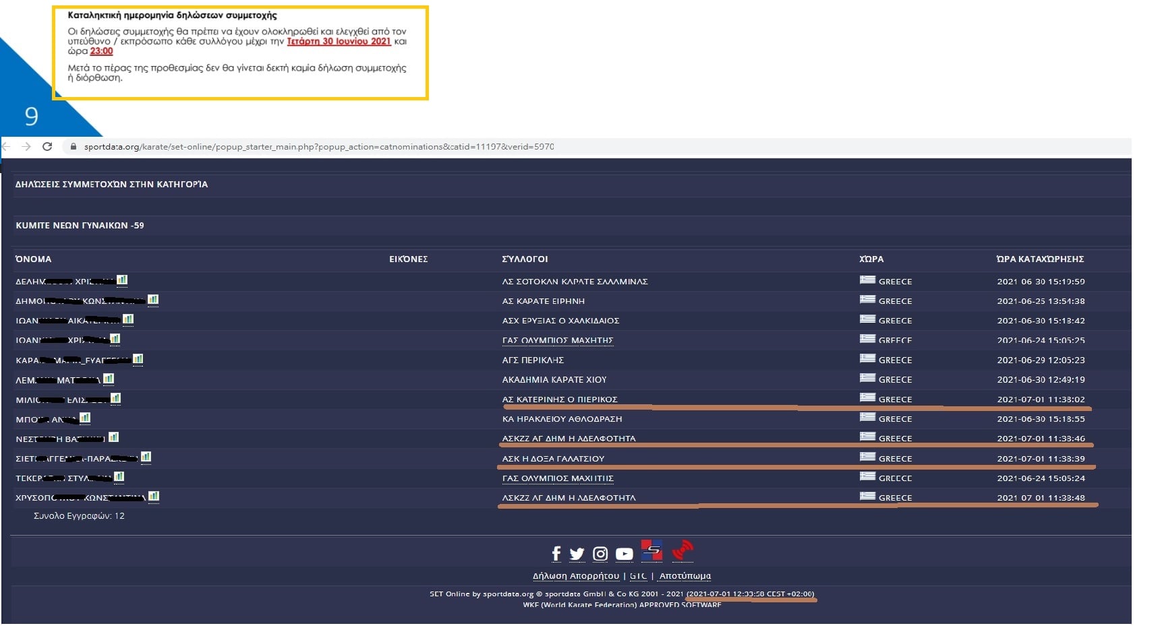Click the ΑΣ ΚΑΤΕΡΙΝΗΣ Ο ΠΙΕΡΙΚΟΣ club link
This screenshot has height=634, width=1160.
click(559, 400)
